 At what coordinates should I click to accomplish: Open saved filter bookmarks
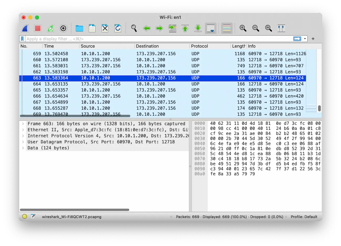[x=22, y=39]
